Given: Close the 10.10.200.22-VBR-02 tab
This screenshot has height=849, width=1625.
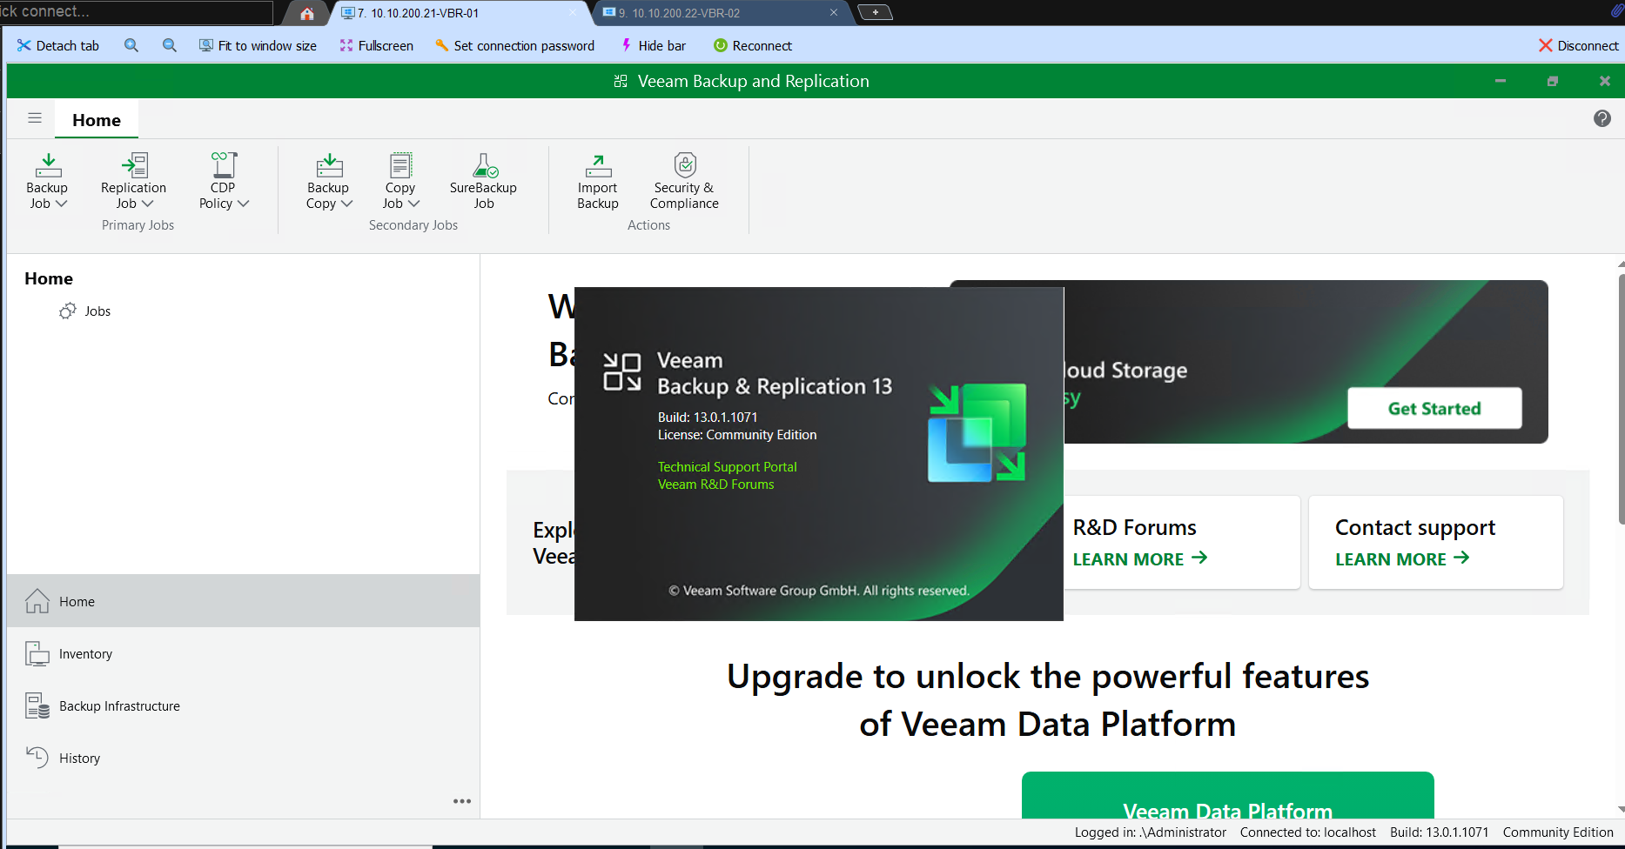Looking at the screenshot, I should tap(834, 12).
